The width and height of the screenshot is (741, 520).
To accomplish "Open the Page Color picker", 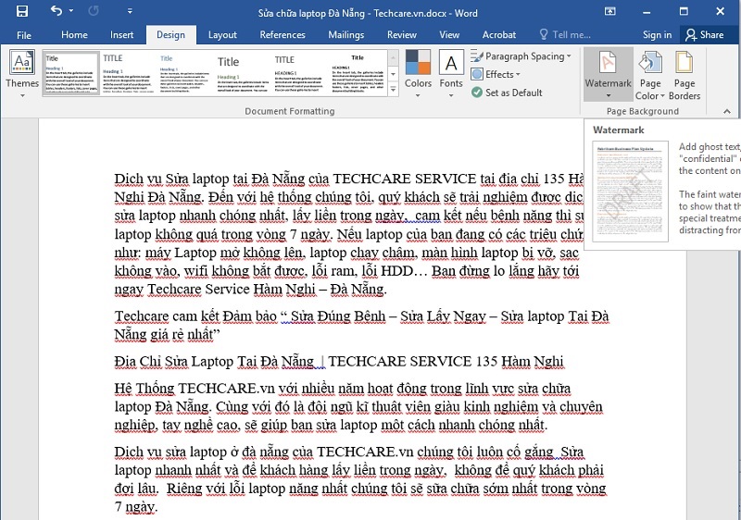I will point(650,75).
